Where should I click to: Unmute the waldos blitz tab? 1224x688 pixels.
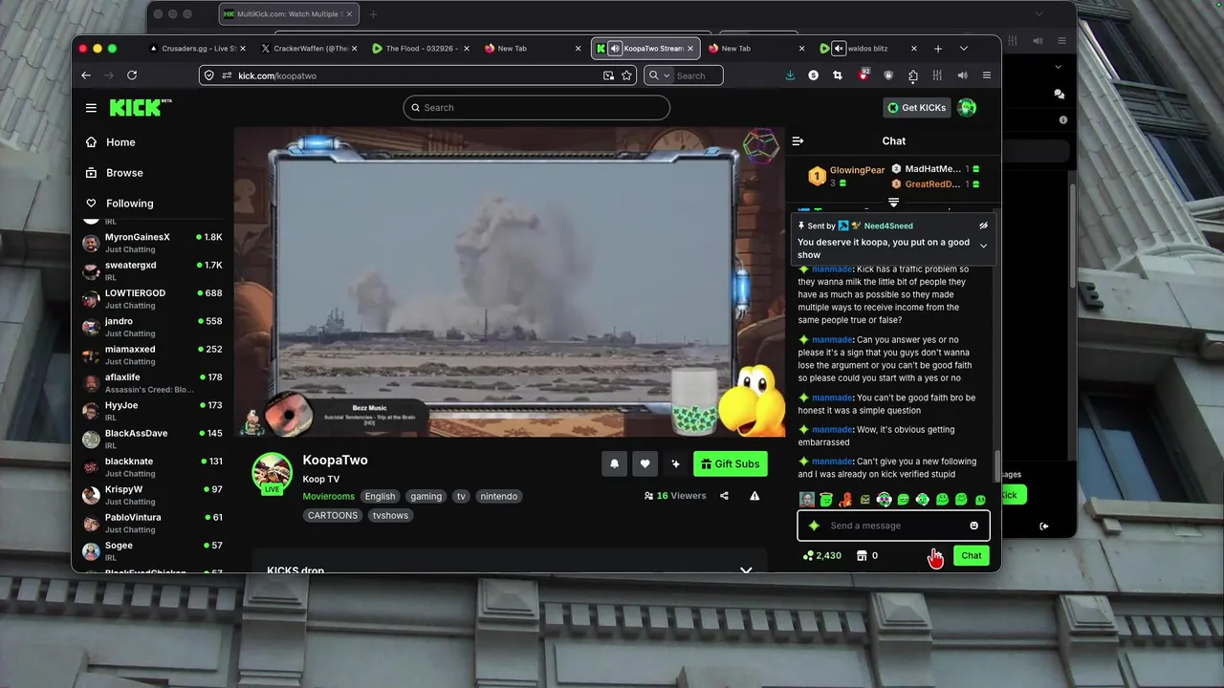click(x=839, y=49)
